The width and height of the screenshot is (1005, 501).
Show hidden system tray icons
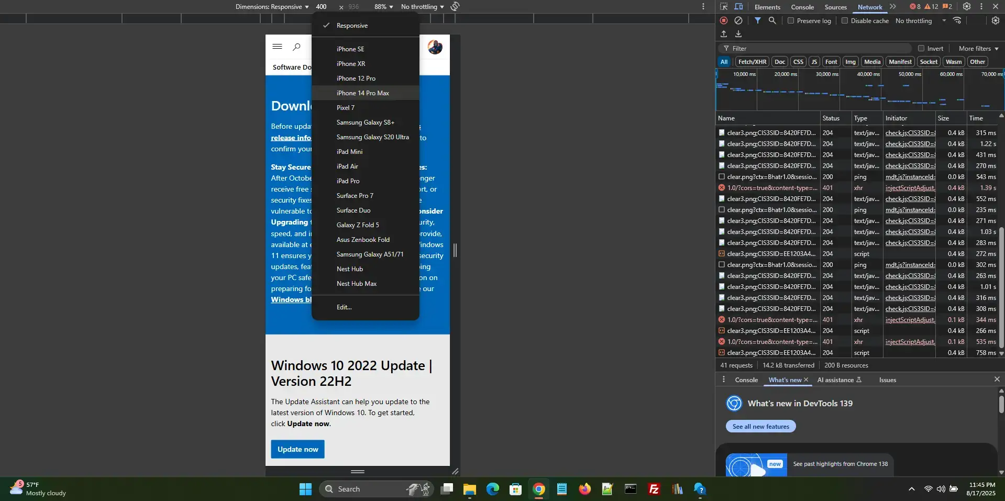912,489
